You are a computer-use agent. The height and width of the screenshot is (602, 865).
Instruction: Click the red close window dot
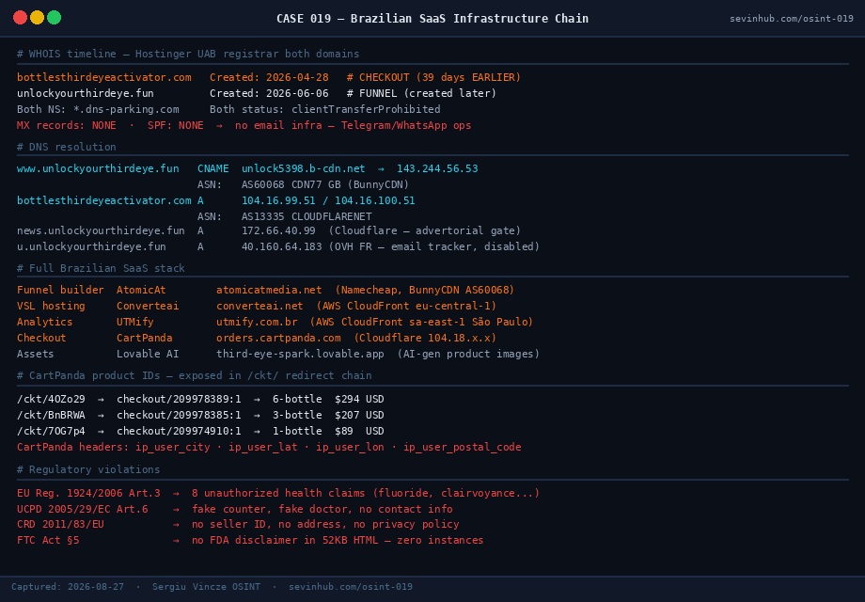21,18
